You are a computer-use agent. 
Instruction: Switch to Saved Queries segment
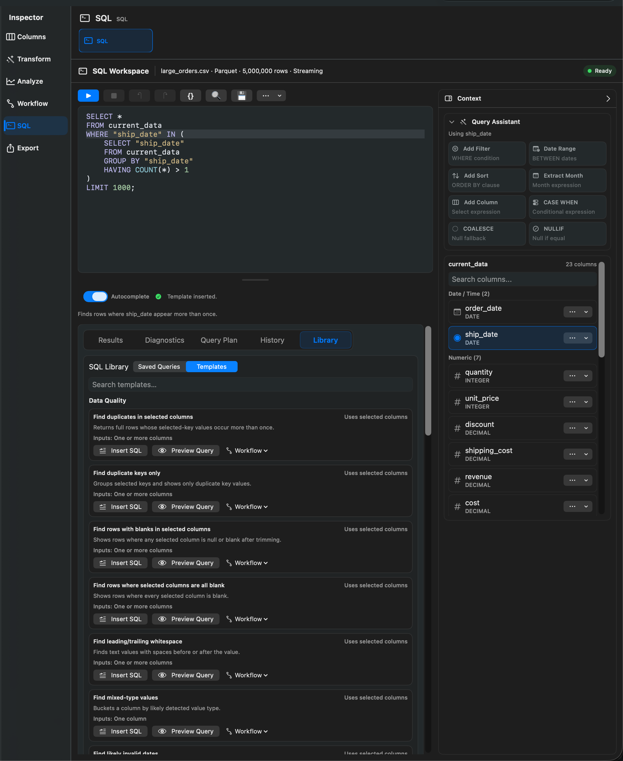[159, 367]
